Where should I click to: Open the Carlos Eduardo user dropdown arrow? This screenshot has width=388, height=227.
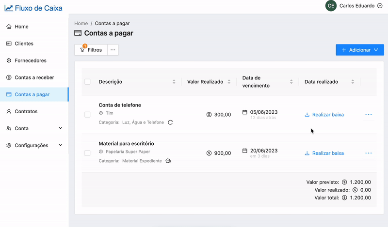tap(380, 6)
